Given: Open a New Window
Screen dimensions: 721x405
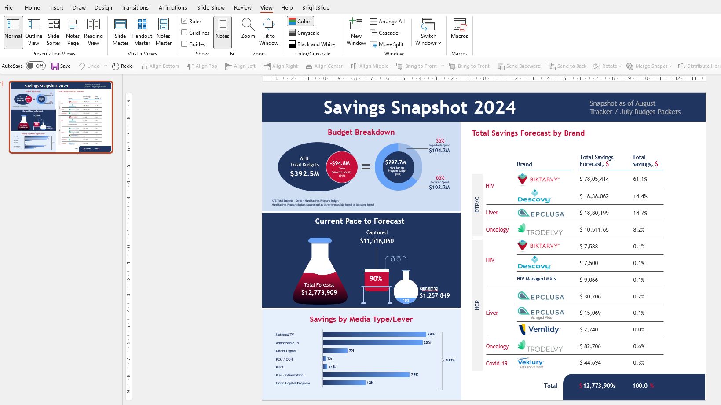Looking at the screenshot, I should pos(356,32).
